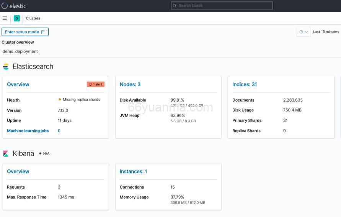Click the Kibana N/A status indicator
This screenshot has width=341, height=217.
44,154
